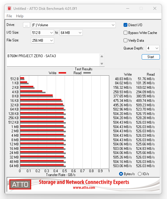Enable the Bypass Write Cache checkbox
This screenshot has width=167, height=199.
[125, 32]
